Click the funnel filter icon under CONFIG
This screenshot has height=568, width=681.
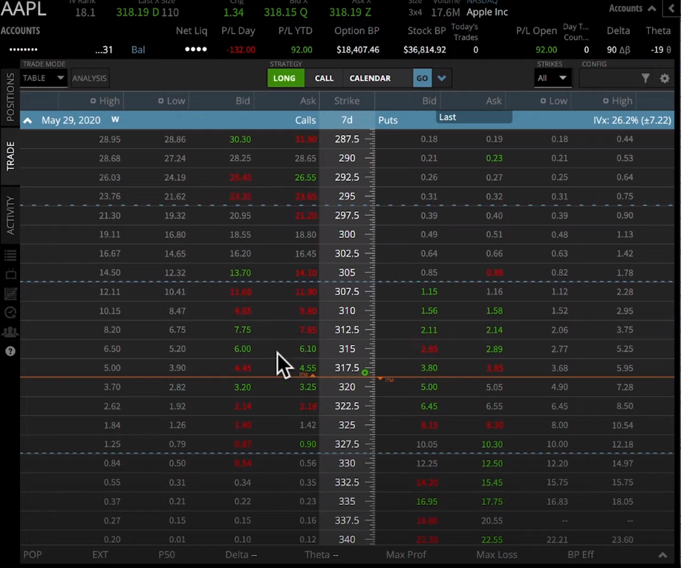(645, 78)
